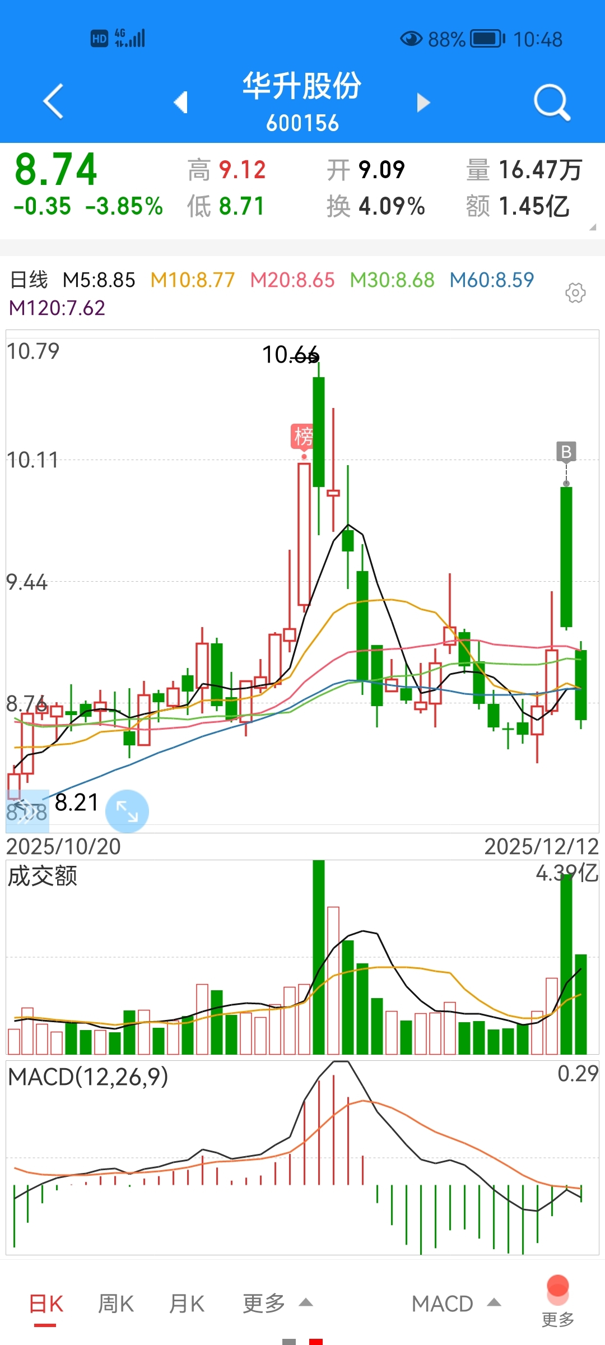Tap the 4G signal status icon
This screenshot has height=1345, width=605.
tap(130, 38)
